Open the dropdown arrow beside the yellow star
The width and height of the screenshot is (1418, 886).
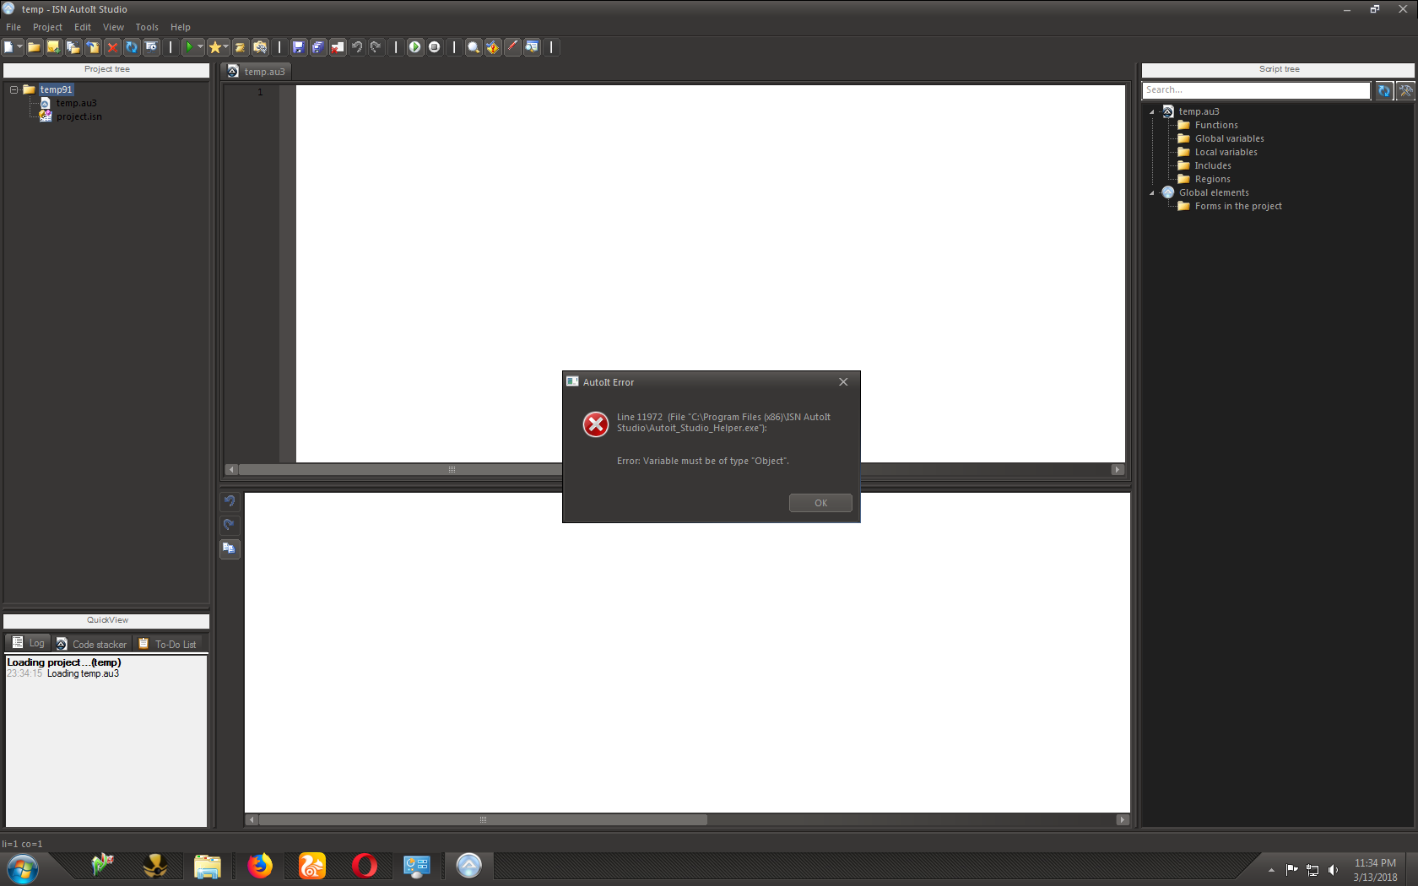point(226,47)
